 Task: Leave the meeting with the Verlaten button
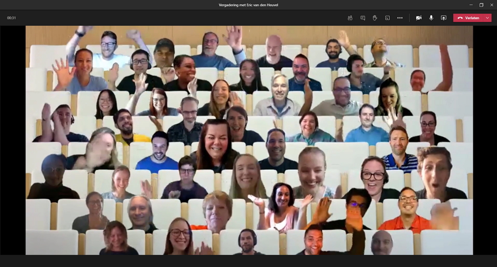469,18
